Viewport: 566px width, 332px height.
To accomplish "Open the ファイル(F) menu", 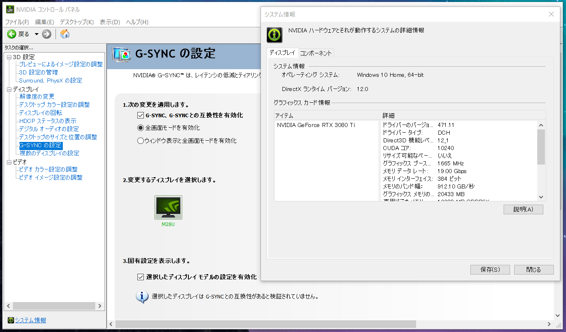I will 17,22.
